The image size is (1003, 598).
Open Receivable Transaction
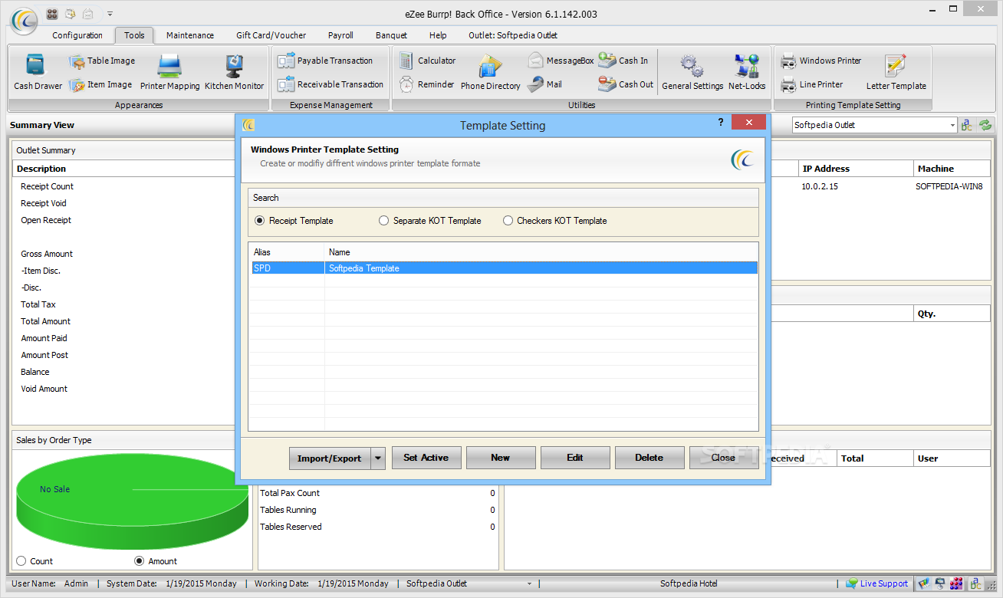coord(330,84)
